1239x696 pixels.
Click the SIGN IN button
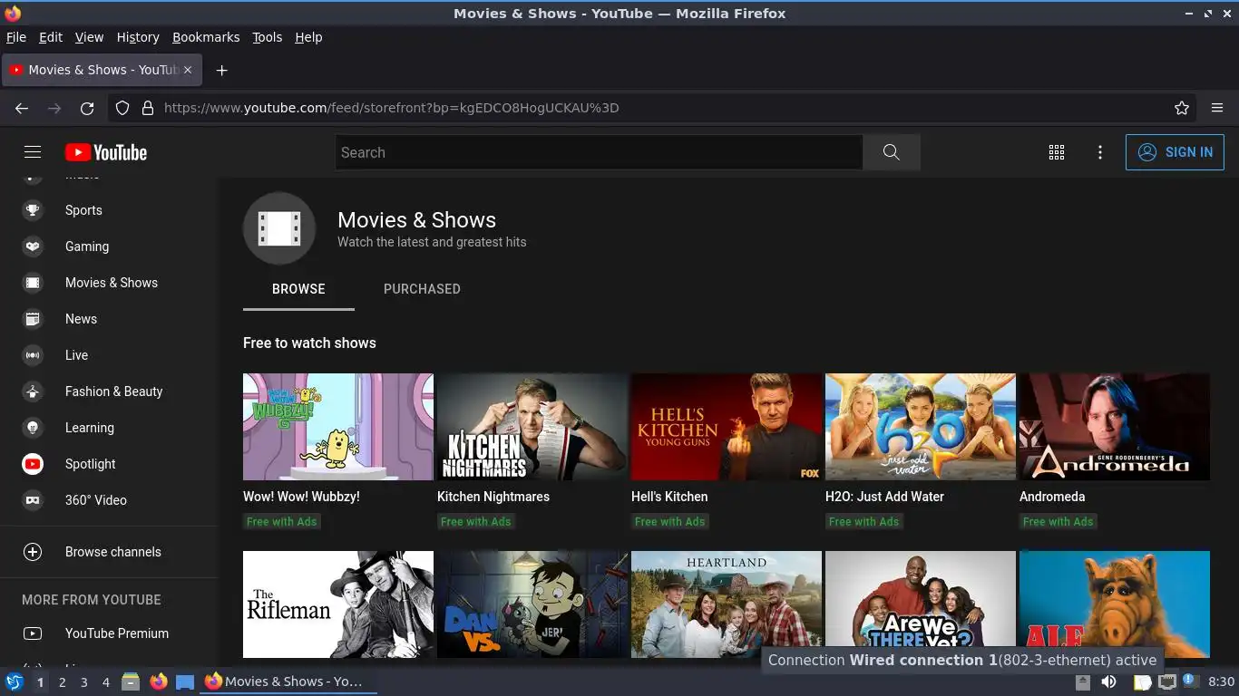click(x=1176, y=152)
